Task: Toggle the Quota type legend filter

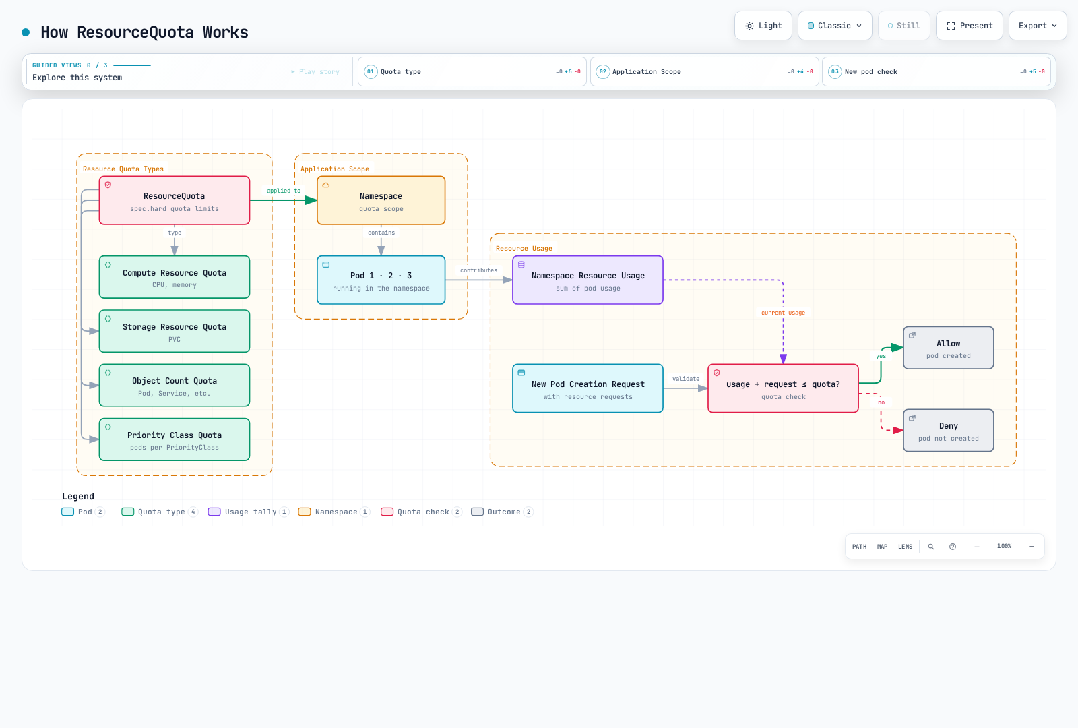Action: click(160, 512)
